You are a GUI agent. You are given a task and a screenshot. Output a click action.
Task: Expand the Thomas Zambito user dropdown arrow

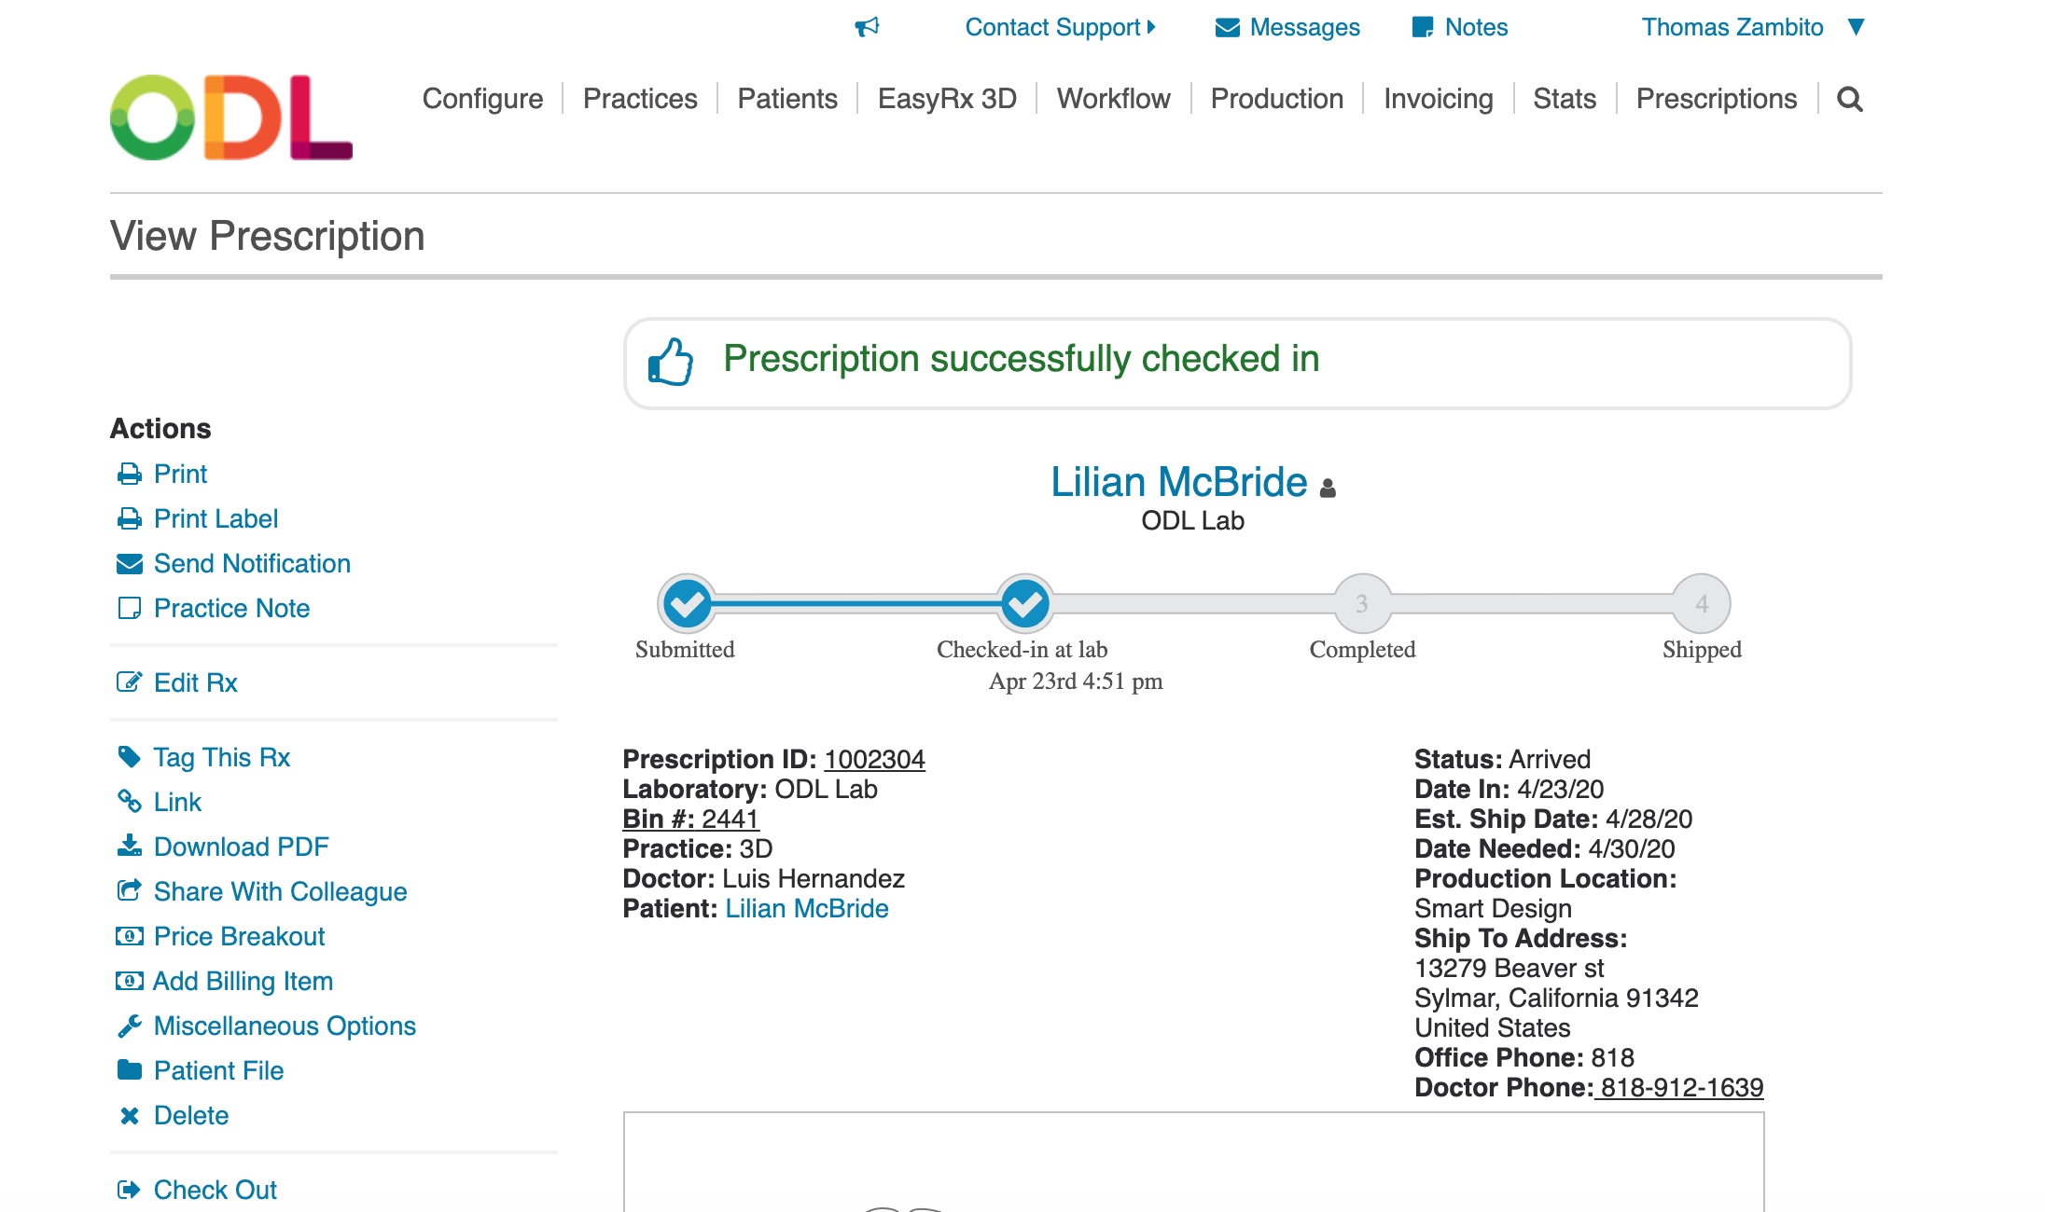tap(1856, 27)
